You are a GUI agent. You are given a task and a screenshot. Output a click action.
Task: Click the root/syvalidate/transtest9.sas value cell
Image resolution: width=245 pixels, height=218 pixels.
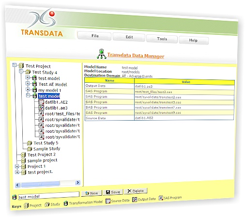pyautogui.click(x=184, y=112)
